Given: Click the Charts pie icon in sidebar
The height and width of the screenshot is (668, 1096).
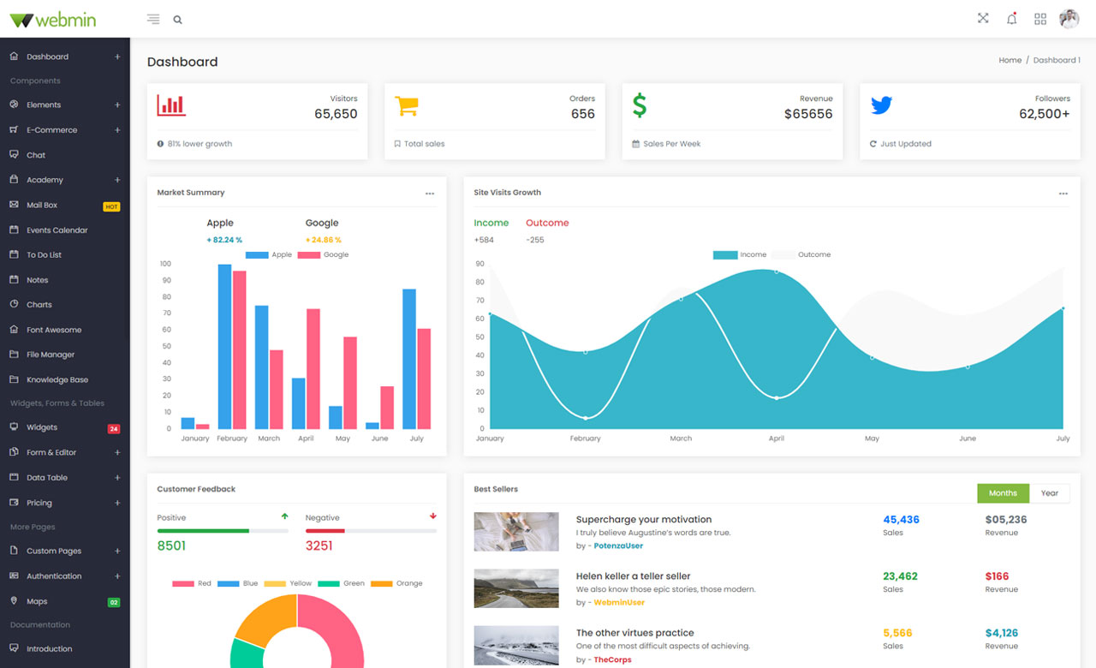Looking at the screenshot, I should [14, 304].
